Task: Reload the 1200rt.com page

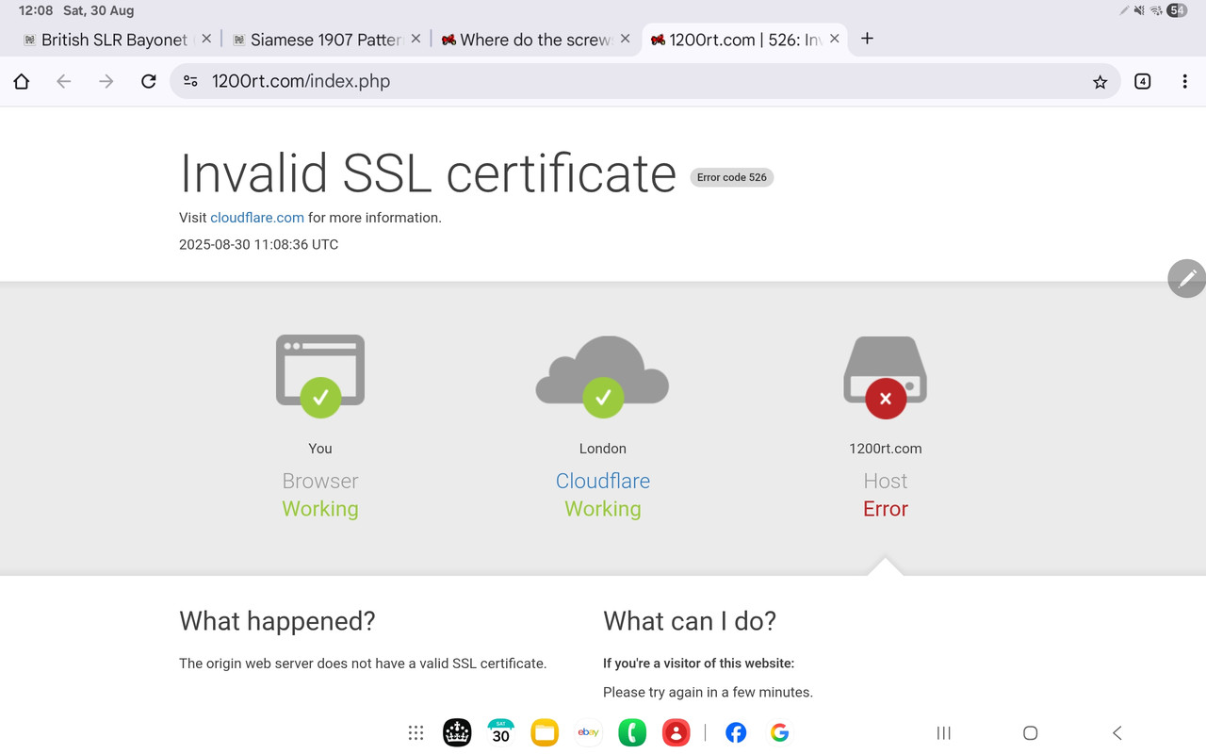Action: [x=148, y=82]
